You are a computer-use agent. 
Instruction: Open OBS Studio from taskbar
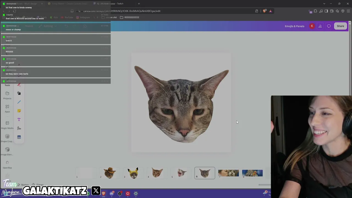(120, 194)
